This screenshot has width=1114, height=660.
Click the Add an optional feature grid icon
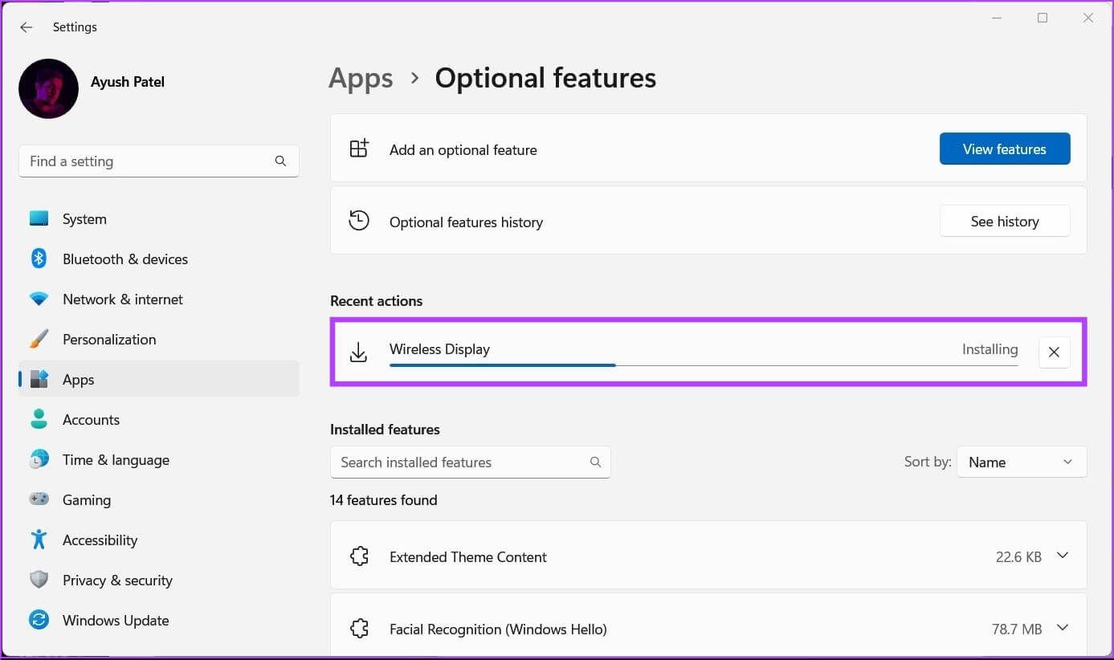(x=359, y=149)
